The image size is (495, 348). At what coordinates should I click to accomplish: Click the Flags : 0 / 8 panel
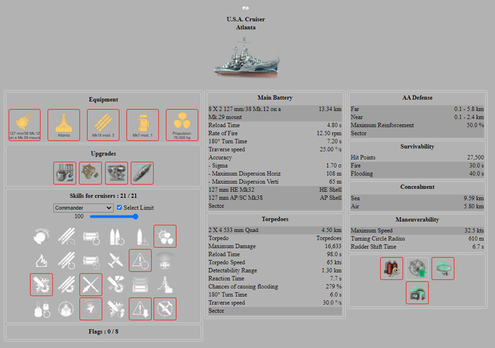click(x=103, y=332)
